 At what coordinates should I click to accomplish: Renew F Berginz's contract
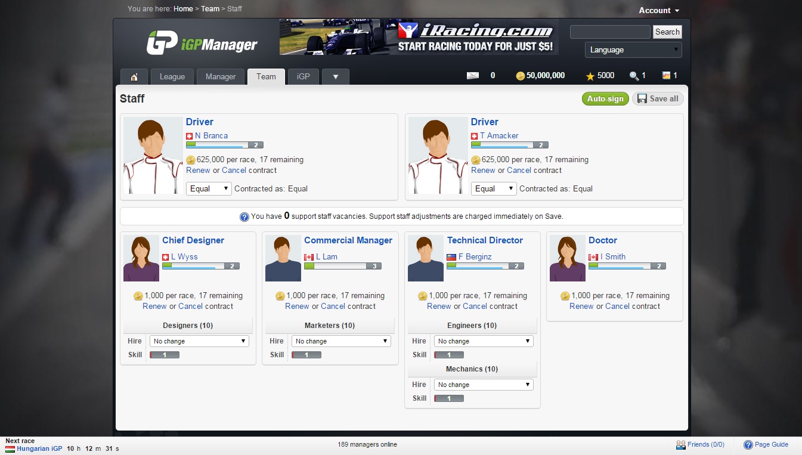(x=439, y=306)
